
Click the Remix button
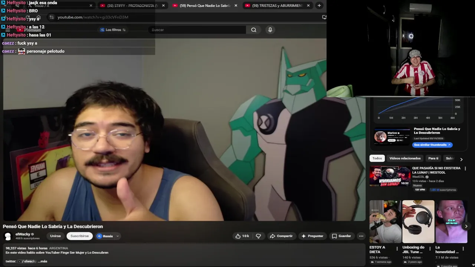coord(105,236)
